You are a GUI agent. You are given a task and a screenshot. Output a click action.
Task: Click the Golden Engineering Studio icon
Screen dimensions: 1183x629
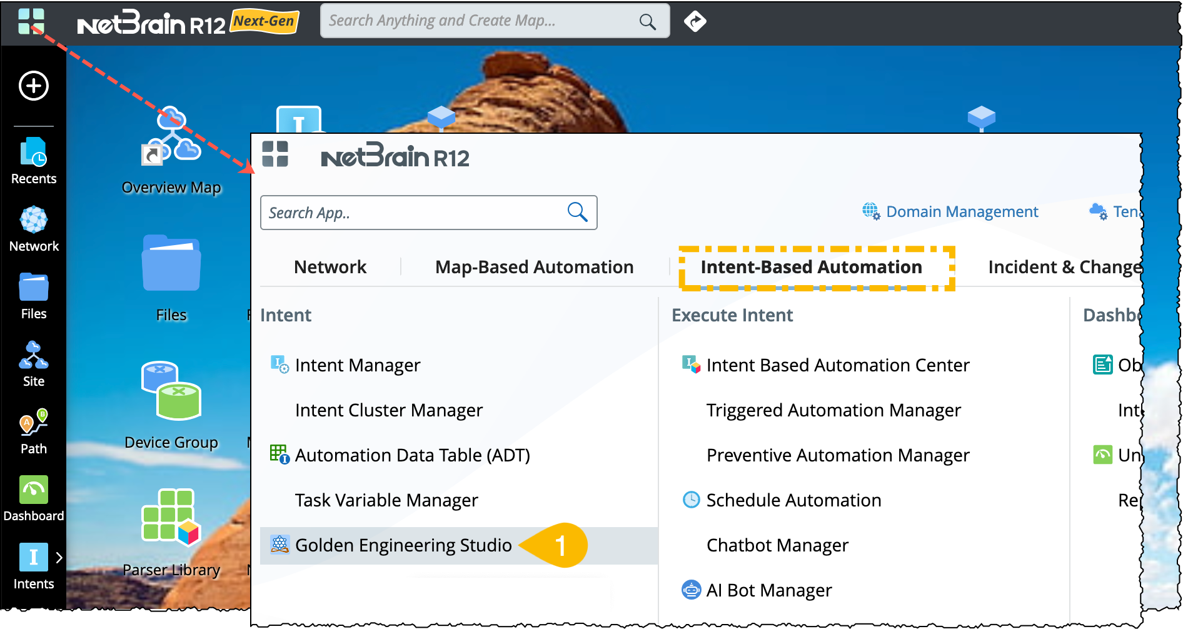pos(279,545)
